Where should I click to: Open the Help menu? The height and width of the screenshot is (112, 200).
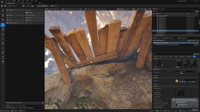point(36,1)
